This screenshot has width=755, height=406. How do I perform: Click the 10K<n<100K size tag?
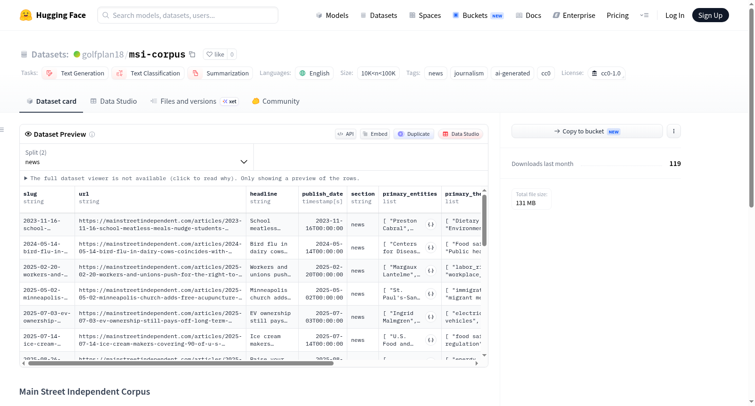click(x=378, y=73)
